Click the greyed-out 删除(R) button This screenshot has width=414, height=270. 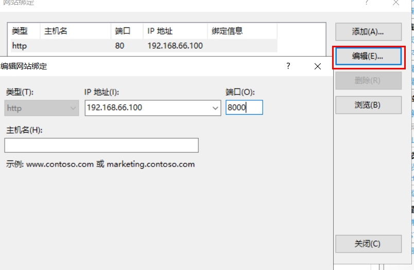point(368,80)
